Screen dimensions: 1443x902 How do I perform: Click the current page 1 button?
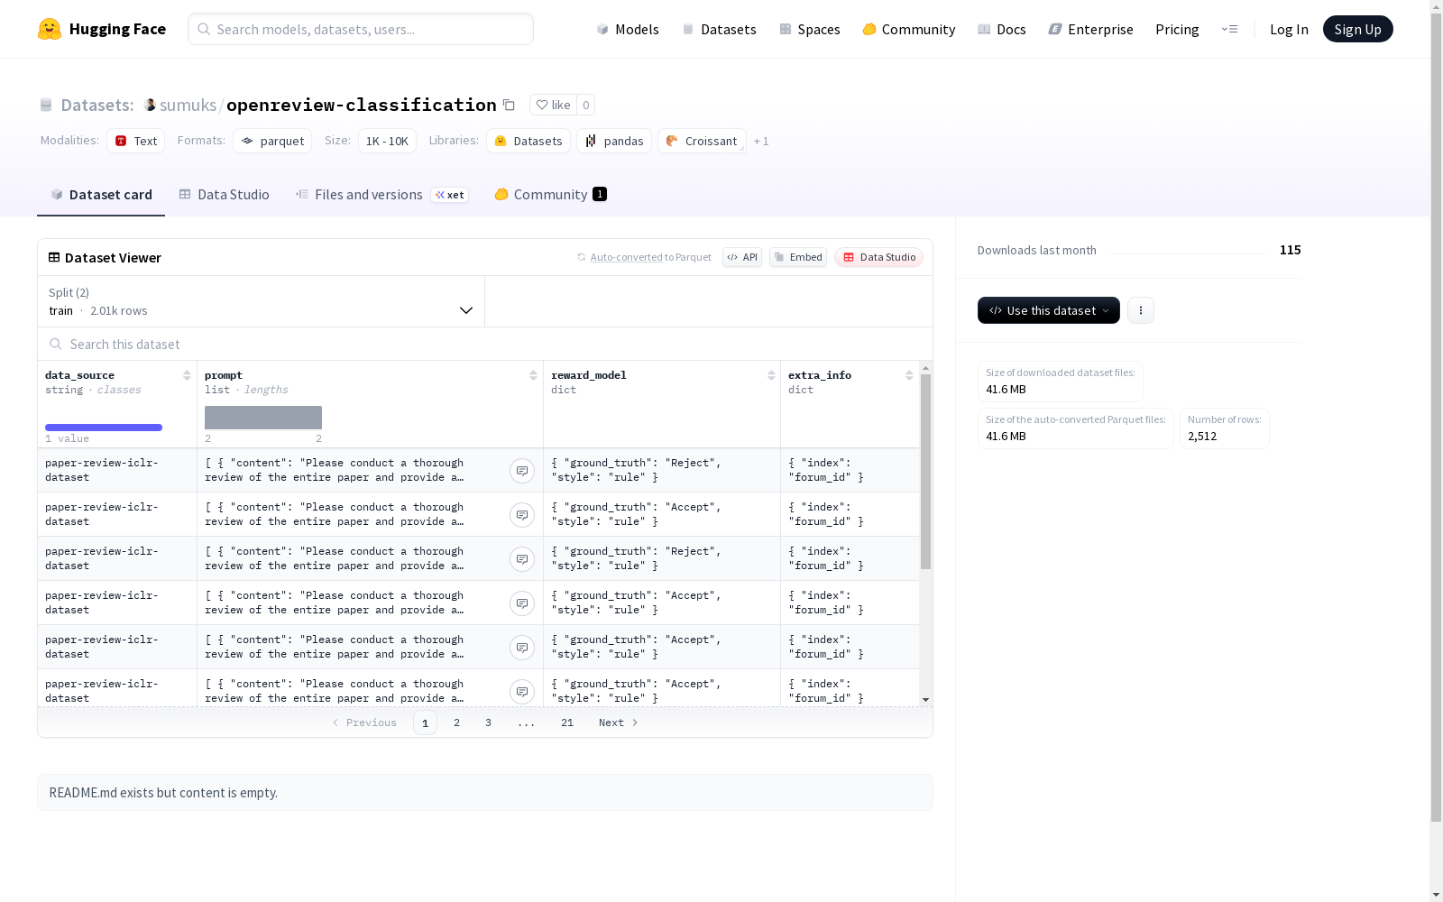(425, 723)
